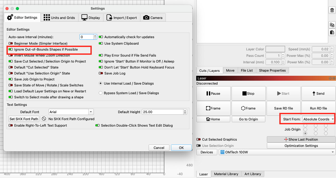Screen dimensions: 336x178
Task: Click the circular rubber-band Frame button
Action: point(248,108)
